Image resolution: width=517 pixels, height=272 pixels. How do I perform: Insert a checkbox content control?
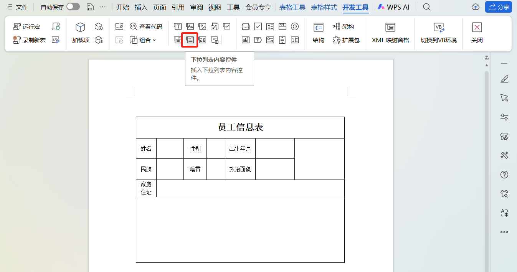(227, 26)
